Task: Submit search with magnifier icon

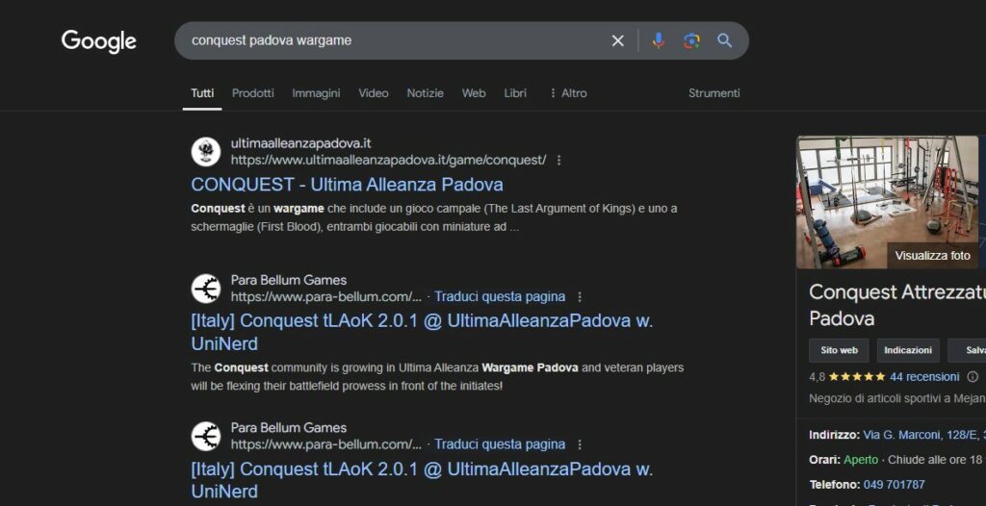Action: [724, 40]
